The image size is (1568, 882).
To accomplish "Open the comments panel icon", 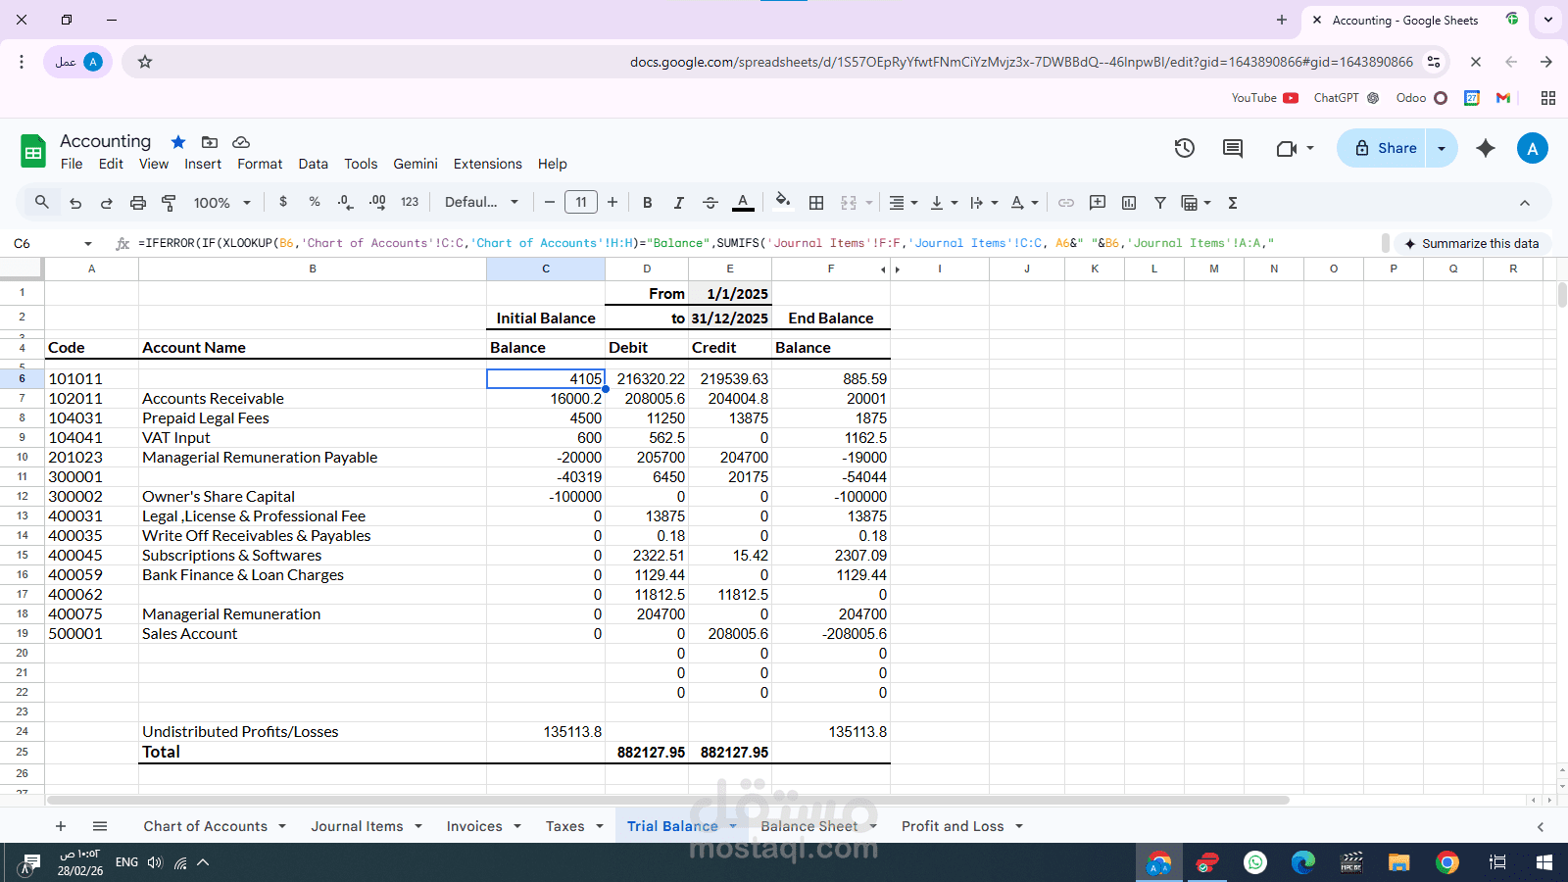I will tap(1233, 148).
